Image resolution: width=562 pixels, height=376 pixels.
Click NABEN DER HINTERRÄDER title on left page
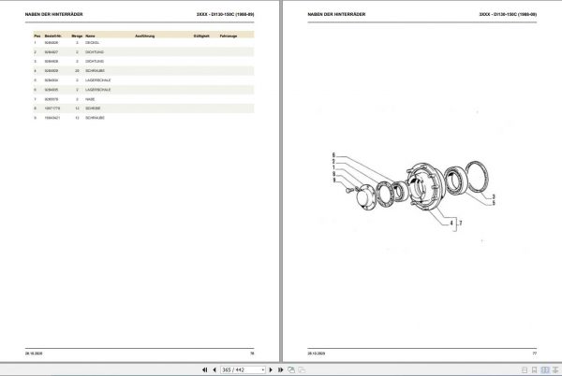[x=53, y=14]
